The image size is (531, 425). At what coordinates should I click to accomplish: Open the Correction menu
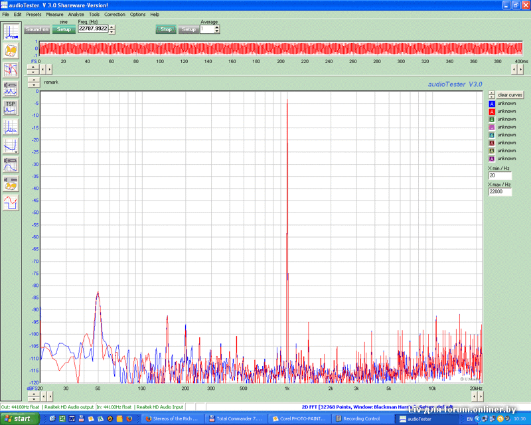[x=114, y=14]
